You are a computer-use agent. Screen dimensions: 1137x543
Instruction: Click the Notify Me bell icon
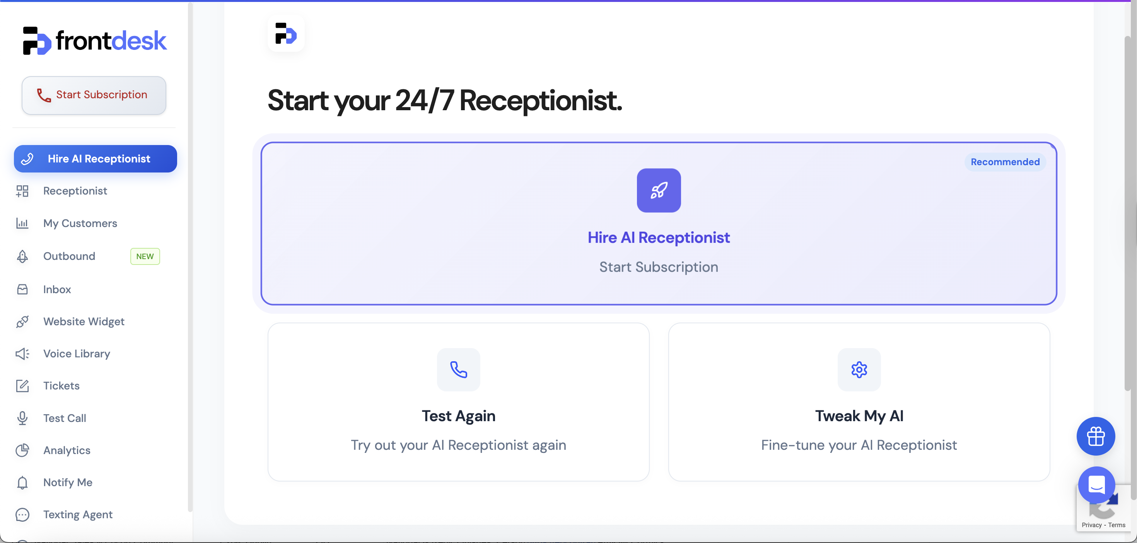[x=22, y=483]
